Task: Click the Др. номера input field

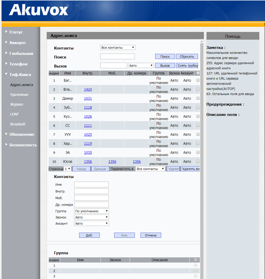Action: [x=91, y=205]
